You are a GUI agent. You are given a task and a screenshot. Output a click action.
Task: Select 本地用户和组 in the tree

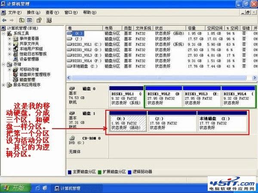click(31, 49)
